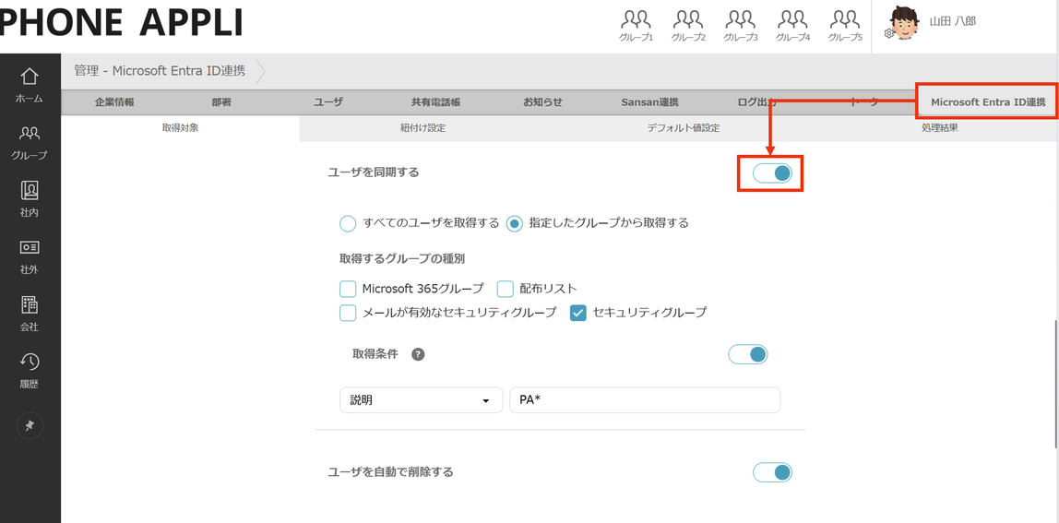Switch to 取得対象 sub-tab
Screen dimensions: 1059x523
(180, 127)
